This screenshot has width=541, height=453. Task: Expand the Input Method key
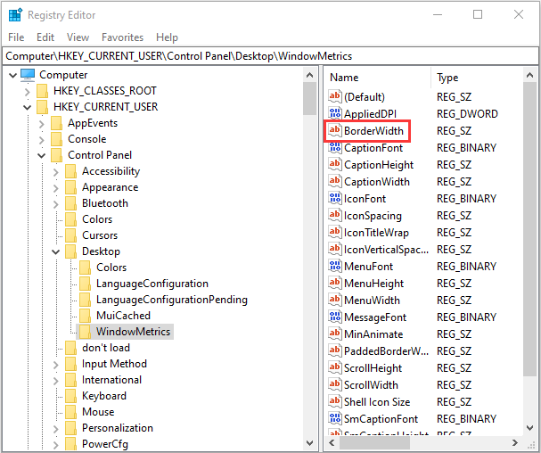(x=56, y=364)
